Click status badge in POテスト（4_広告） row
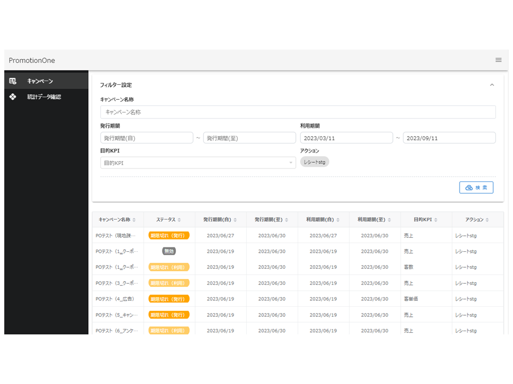 (x=169, y=299)
